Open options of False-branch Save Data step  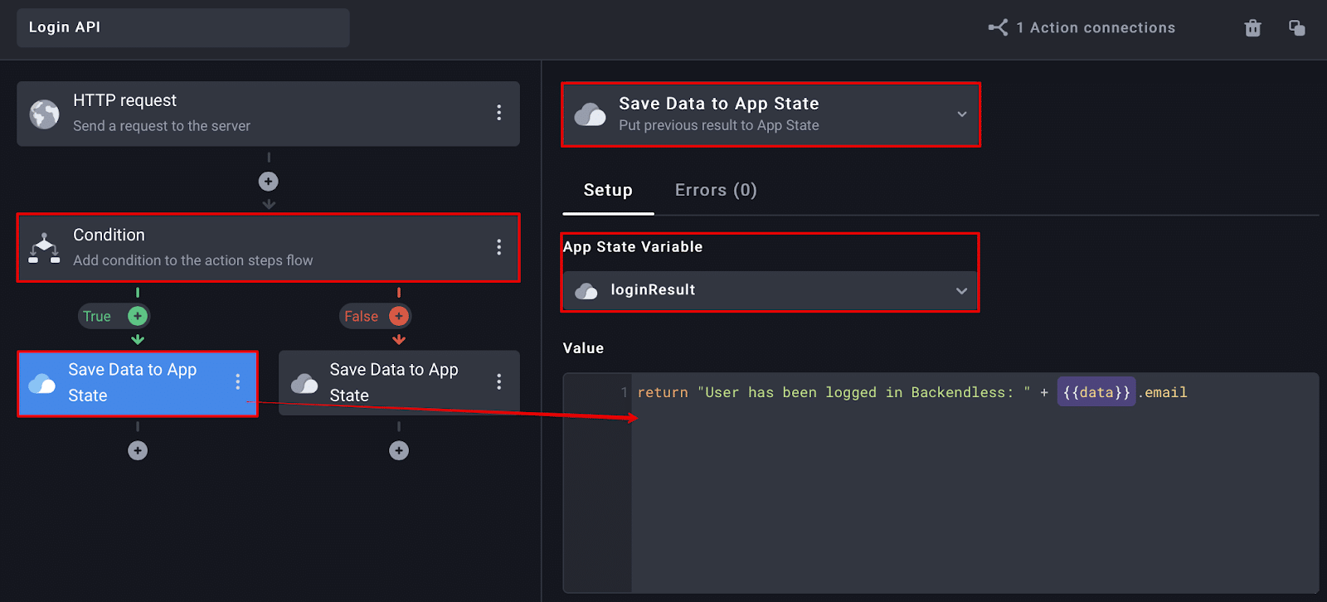(x=498, y=381)
